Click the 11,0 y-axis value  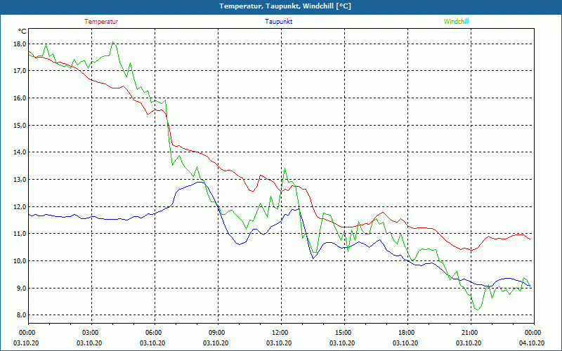[x=20, y=234]
